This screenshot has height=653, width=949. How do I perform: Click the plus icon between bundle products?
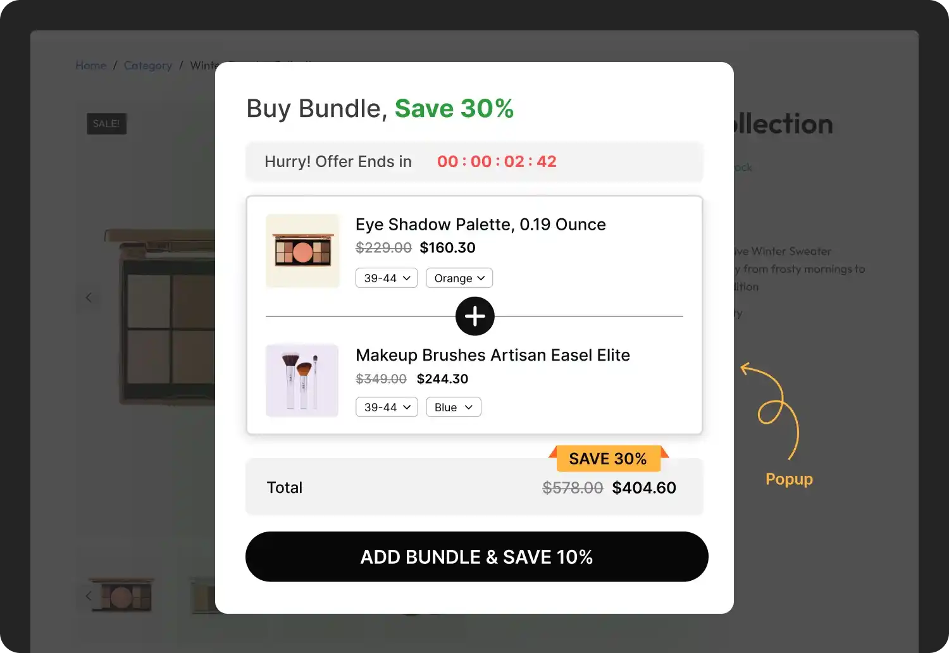coord(475,316)
